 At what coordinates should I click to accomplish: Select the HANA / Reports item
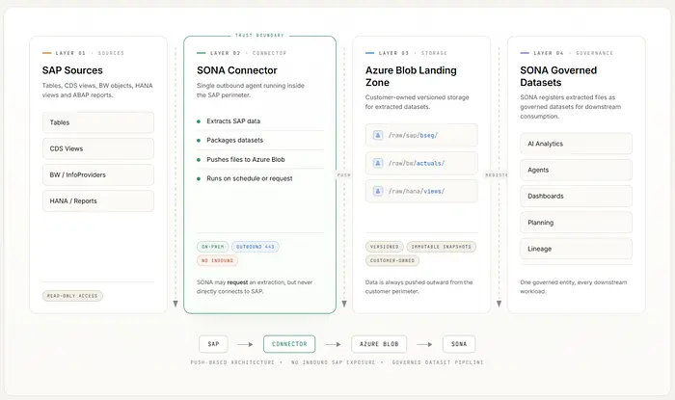[x=98, y=200]
